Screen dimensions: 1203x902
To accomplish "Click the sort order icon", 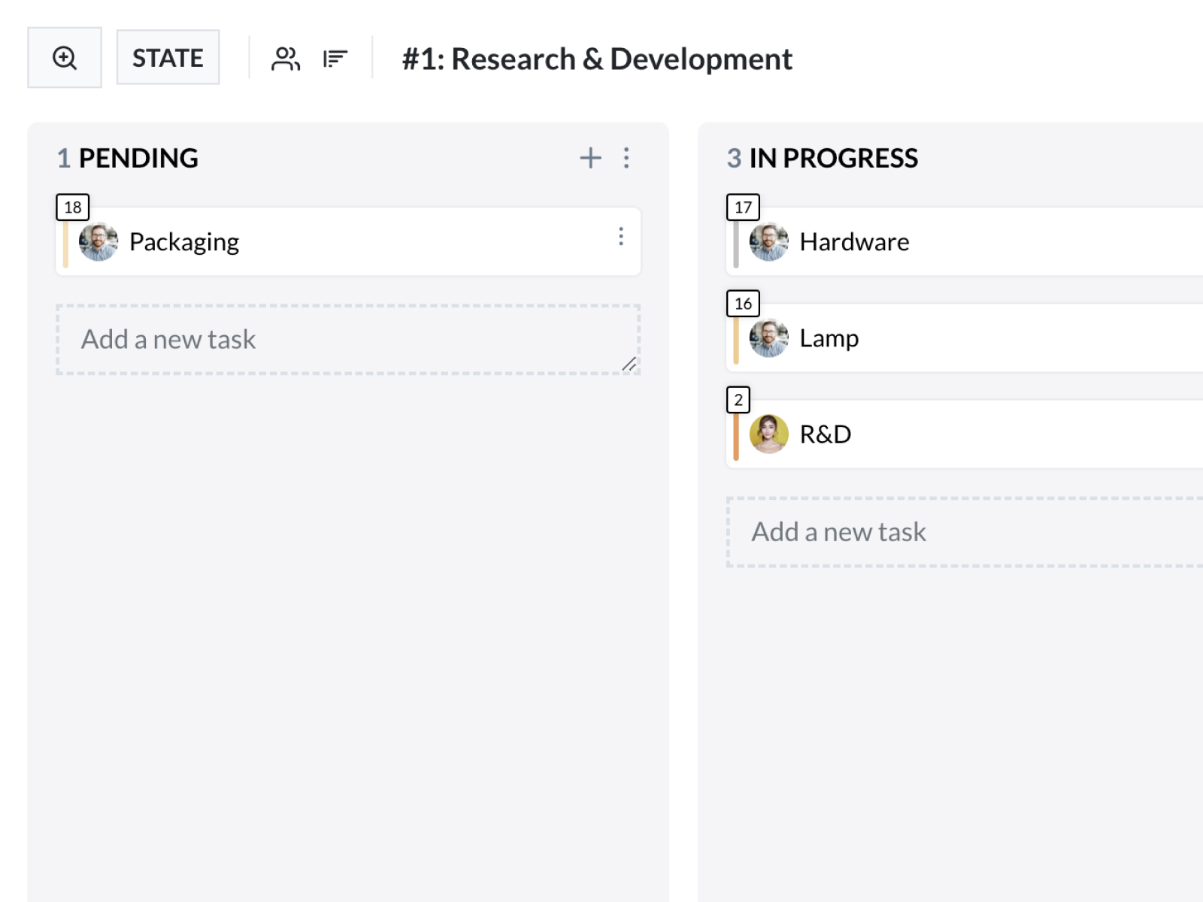I will pyautogui.click(x=335, y=59).
